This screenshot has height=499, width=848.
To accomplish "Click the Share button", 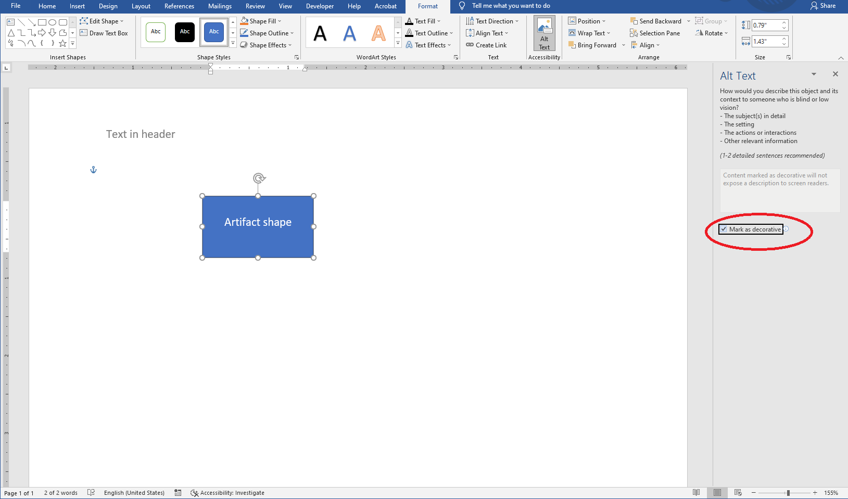I will coord(823,6).
